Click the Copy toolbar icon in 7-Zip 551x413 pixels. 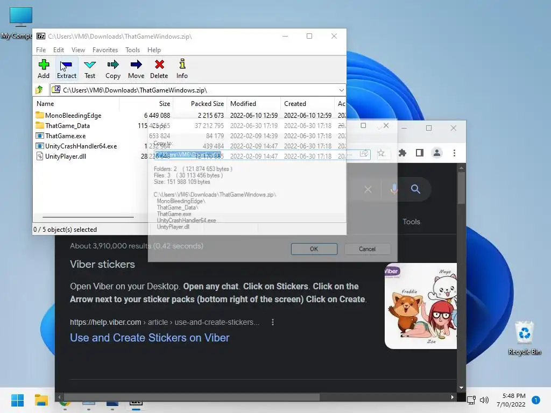(x=113, y=69)
